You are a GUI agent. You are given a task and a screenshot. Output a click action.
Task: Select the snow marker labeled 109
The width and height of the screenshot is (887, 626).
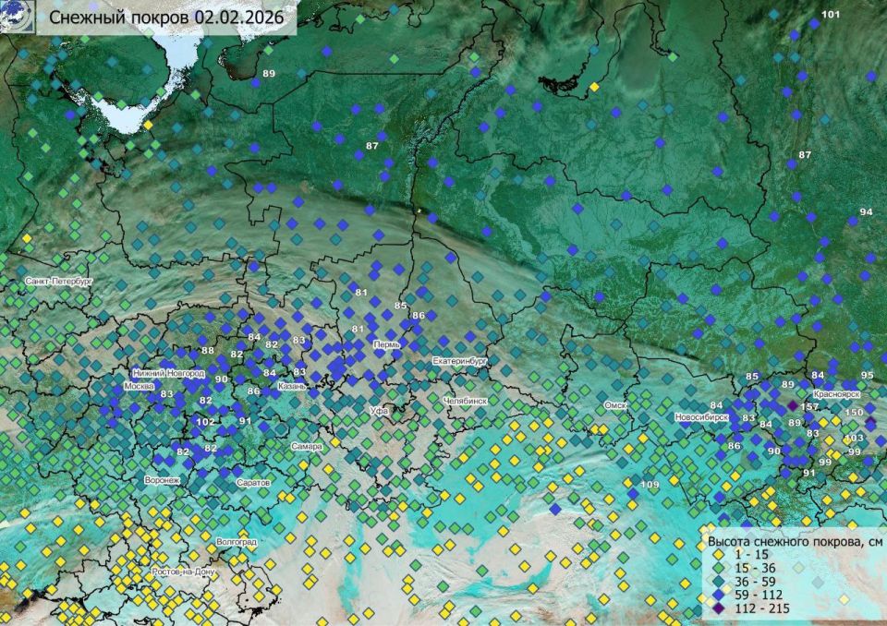pos(634,492)
